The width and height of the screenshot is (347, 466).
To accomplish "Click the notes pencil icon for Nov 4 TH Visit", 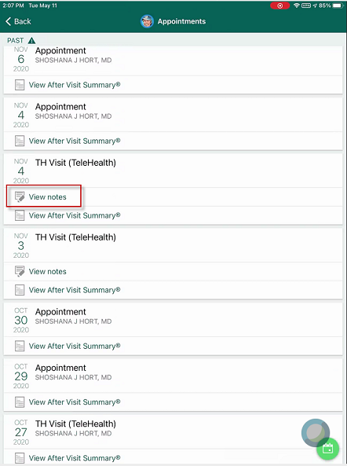I will tap(20, 196).
